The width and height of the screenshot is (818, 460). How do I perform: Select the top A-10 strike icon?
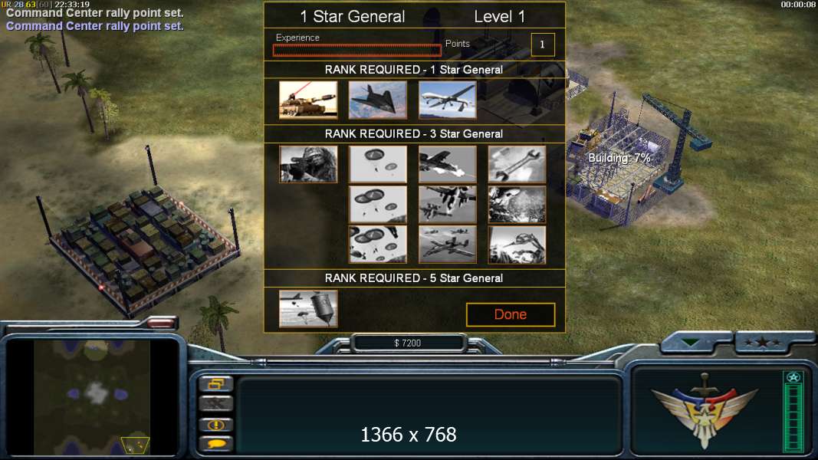point(448,164)
